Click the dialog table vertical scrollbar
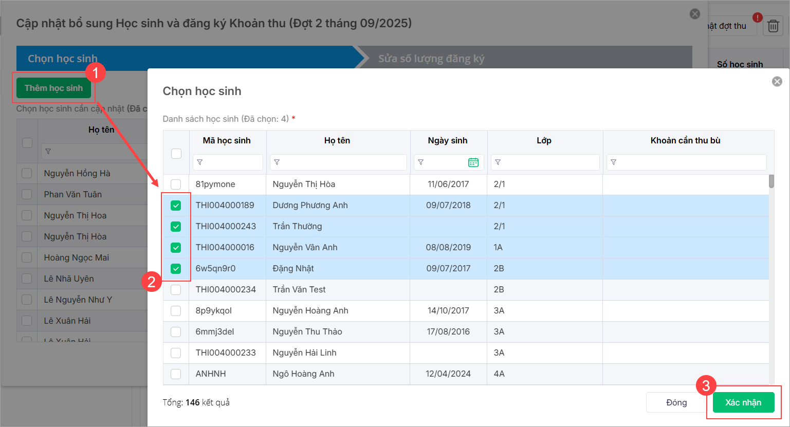The image size is (790, 427). tap(771, 181)
